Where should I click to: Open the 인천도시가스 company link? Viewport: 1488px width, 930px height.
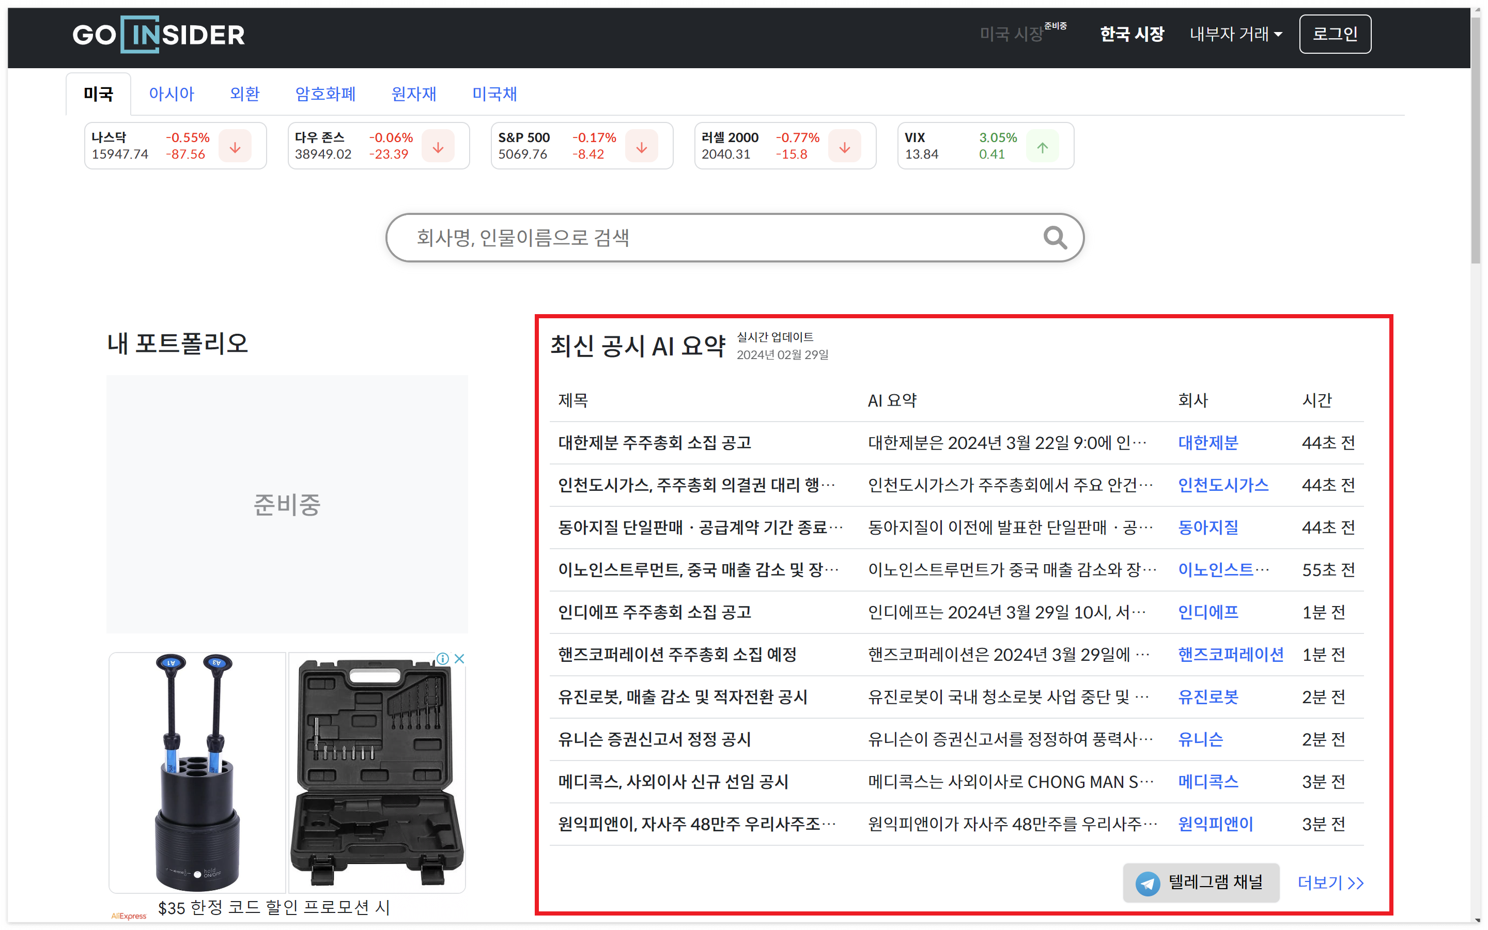tap(1223, 485)
